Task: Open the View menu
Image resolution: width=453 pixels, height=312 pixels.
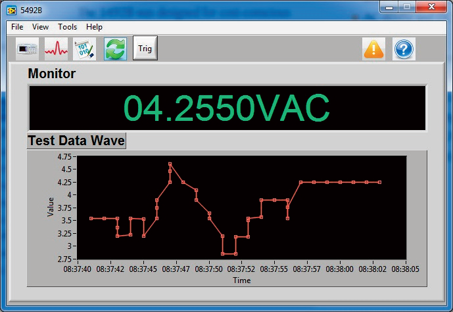Action: (40, 27)
